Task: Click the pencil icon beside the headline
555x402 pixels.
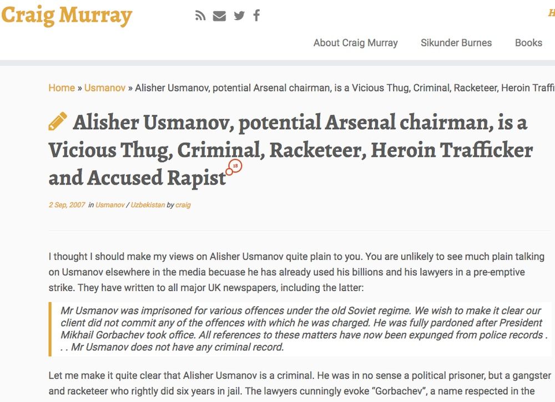Action: (58, 121)
